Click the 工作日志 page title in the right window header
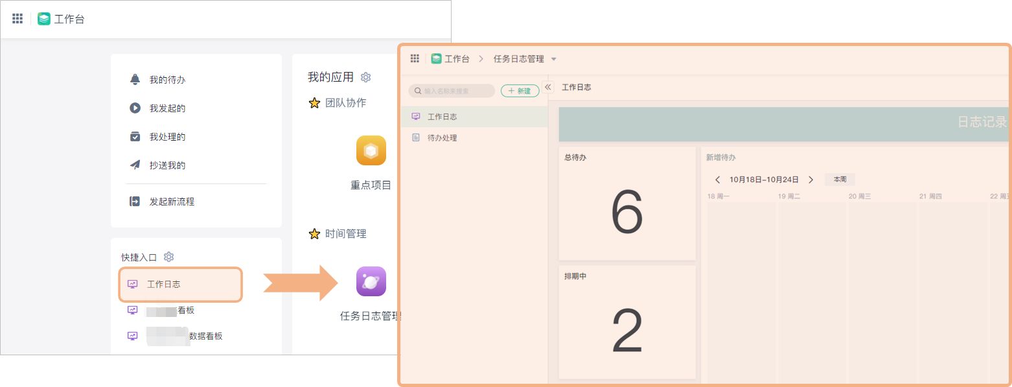Screen dimensions: 1012x387 click(x=576, y=87)
